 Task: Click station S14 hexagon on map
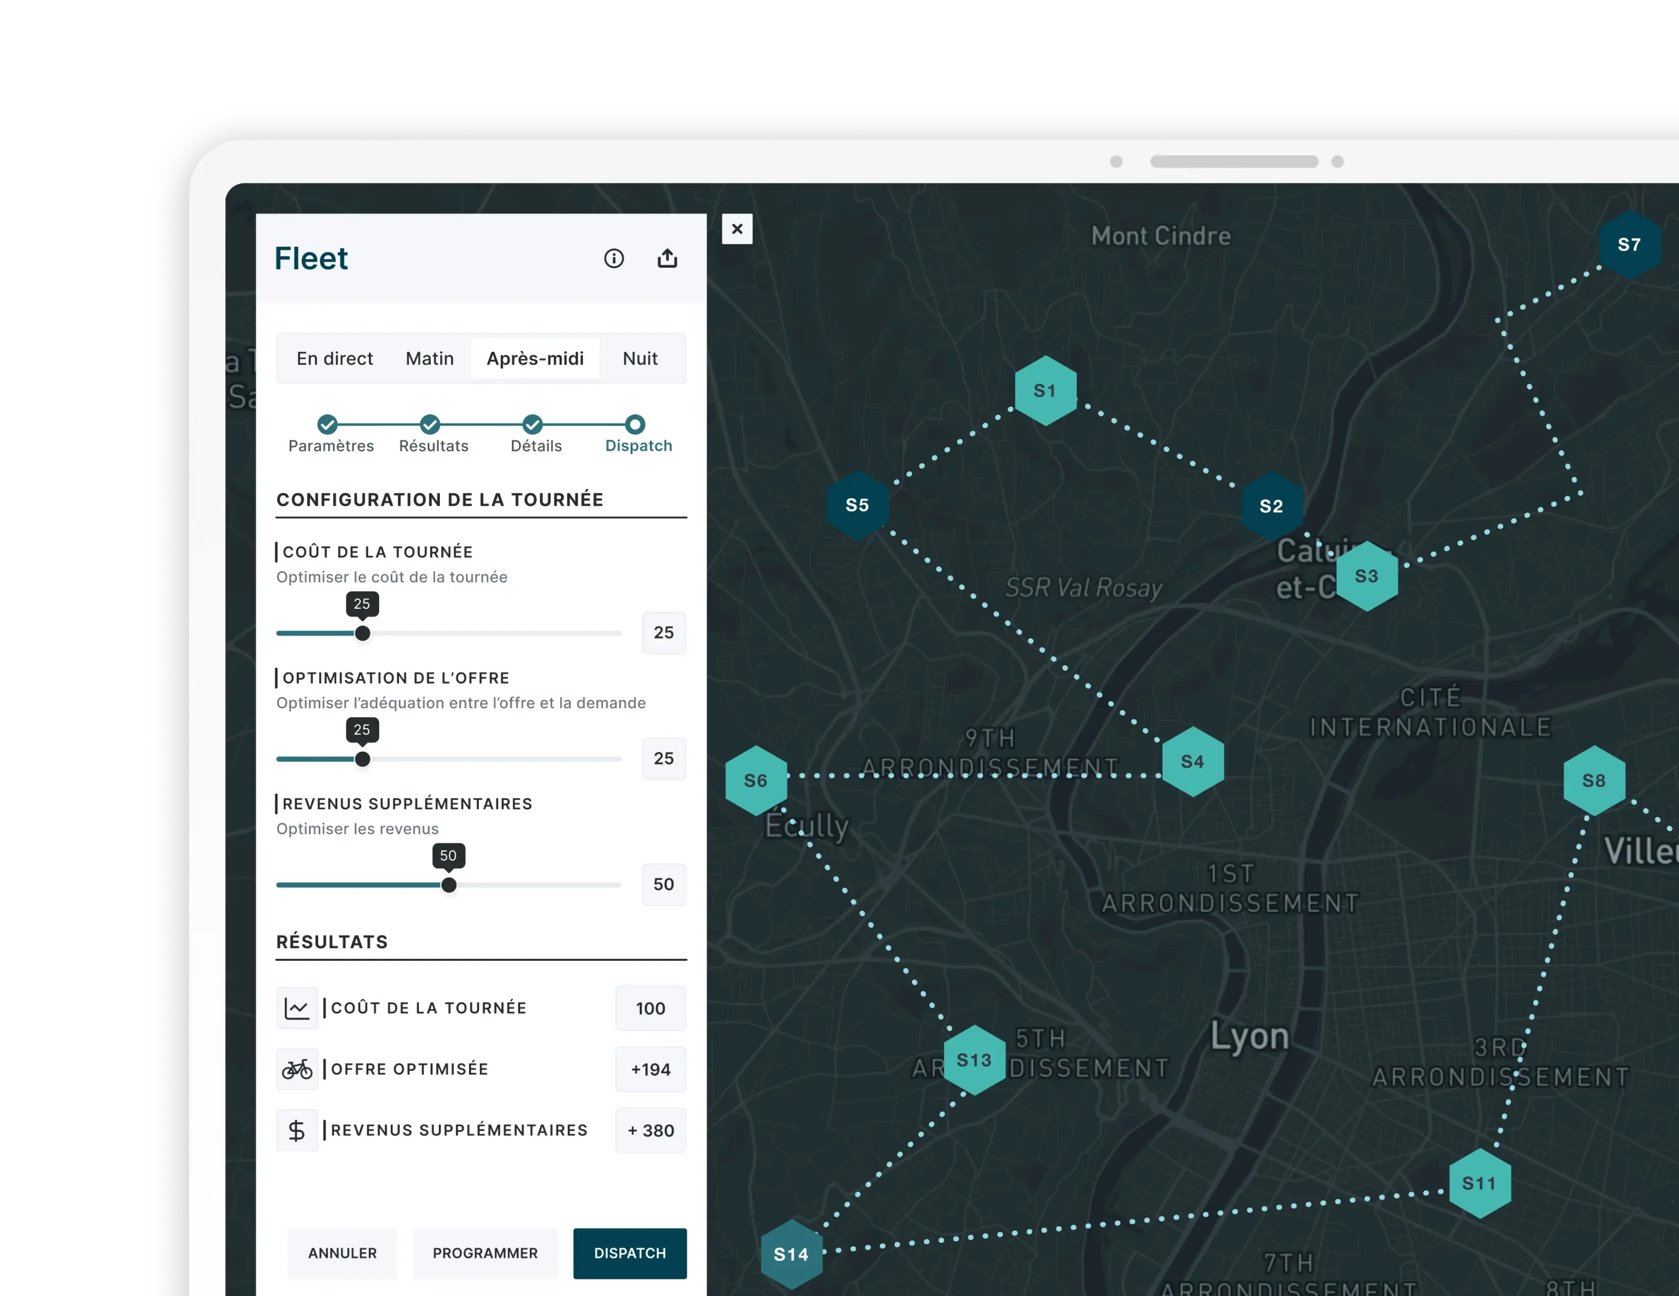(791, 1255)
